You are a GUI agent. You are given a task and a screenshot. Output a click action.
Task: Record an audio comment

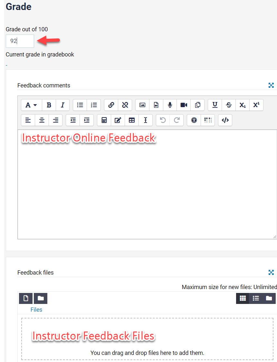pos(170,105)
